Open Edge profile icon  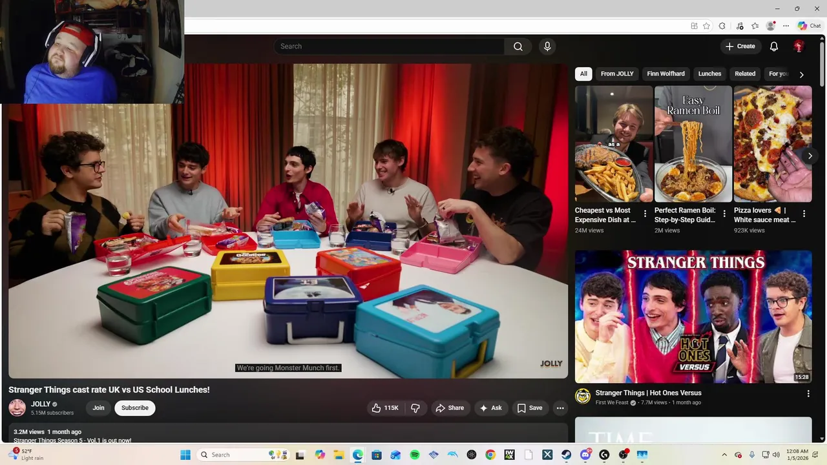770,26
